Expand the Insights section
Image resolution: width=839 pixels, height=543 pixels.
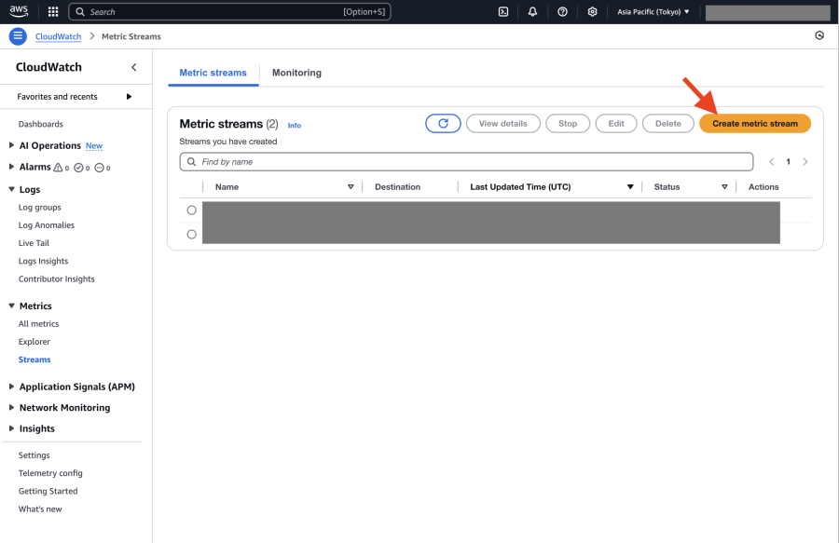[11, 428]
